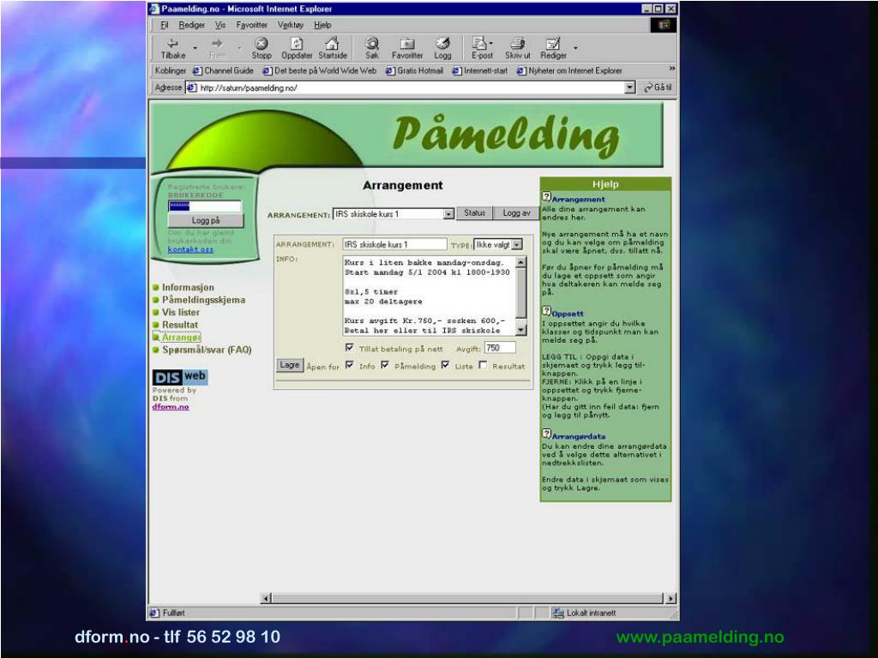This screenshot has height=658, width=878.
Task: Click the Rediger toolbar icon
Action: coord(553,43)
